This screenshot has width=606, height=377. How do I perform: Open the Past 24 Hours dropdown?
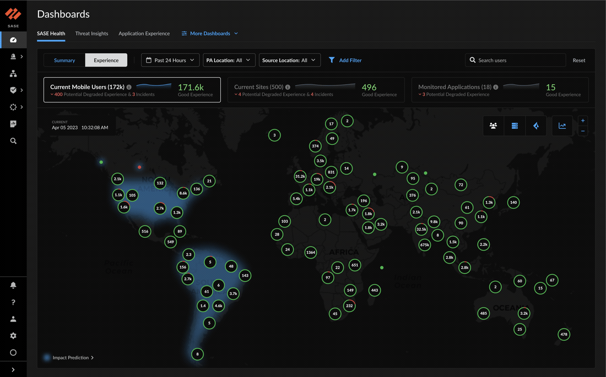(x=170, y=60)
